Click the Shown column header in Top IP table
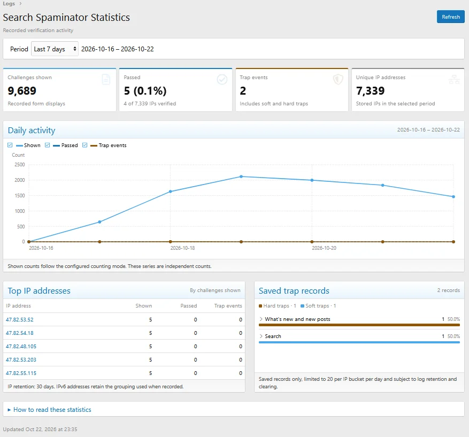Image resolution: width=469 pixels, height=437 pixels. [143, 306]
